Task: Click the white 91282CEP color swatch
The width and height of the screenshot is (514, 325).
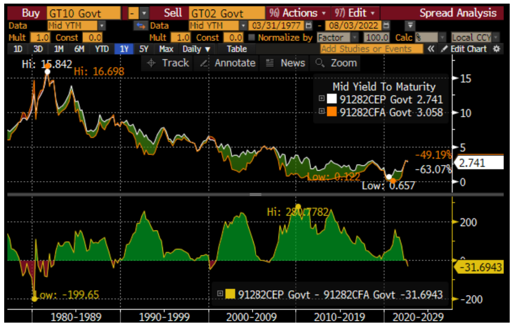Action: [x=331, y=100]
